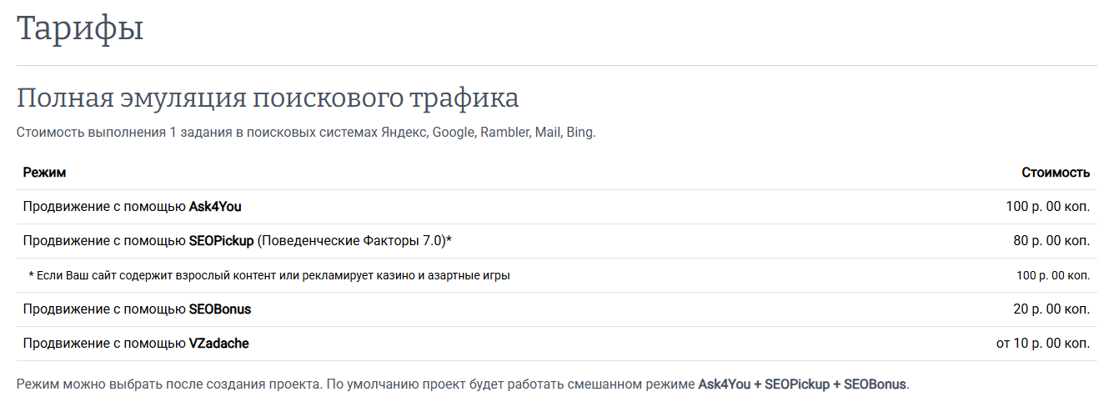
Task: Click the "Режим" column header
Action: (44, 173)
